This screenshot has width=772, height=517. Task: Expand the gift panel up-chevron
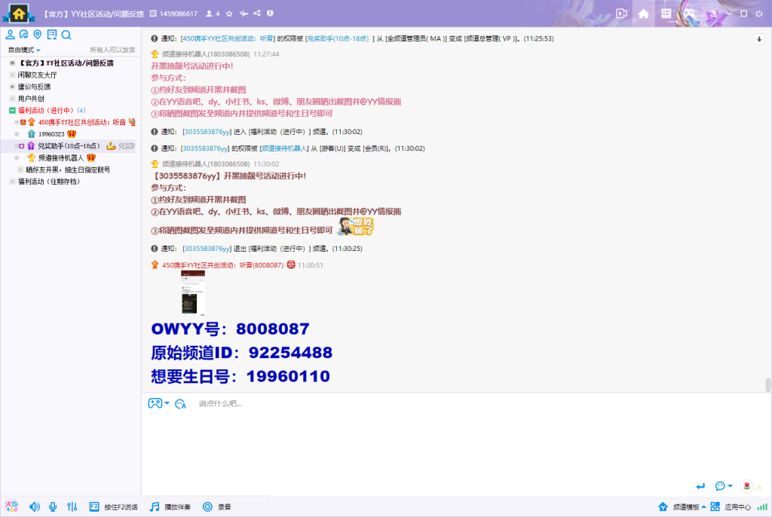(x=759, y=488)
